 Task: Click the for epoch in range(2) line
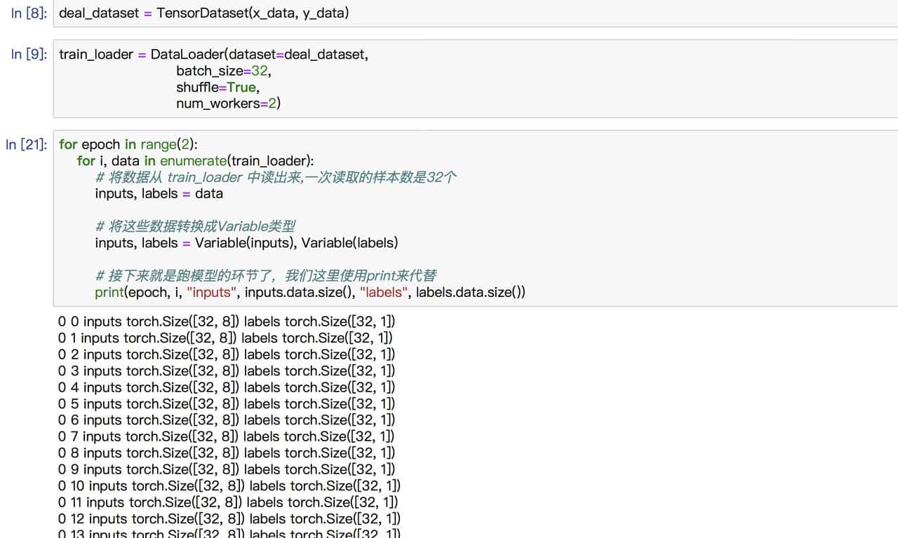coord(126,144)
